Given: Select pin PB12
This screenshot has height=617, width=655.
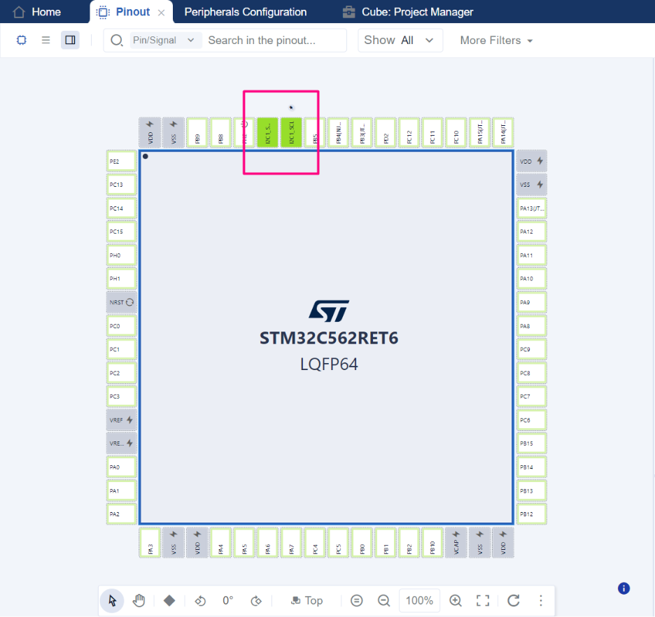Looking at the screenshot, I should click(532, 514).
